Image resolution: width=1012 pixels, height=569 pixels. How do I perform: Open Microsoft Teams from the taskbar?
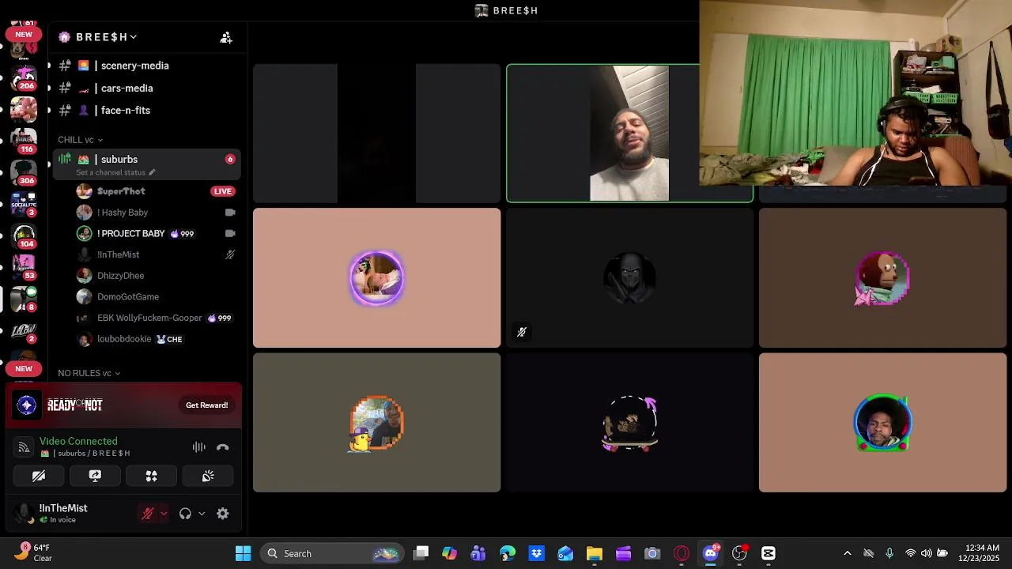coord(478,554)
